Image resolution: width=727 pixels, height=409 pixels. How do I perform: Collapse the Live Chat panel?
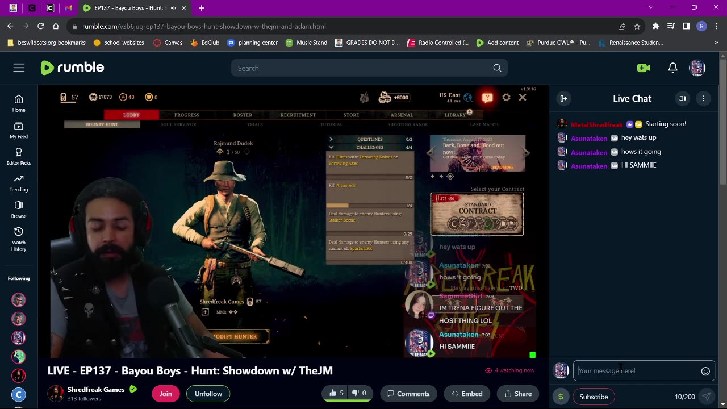tap(563, 98)
